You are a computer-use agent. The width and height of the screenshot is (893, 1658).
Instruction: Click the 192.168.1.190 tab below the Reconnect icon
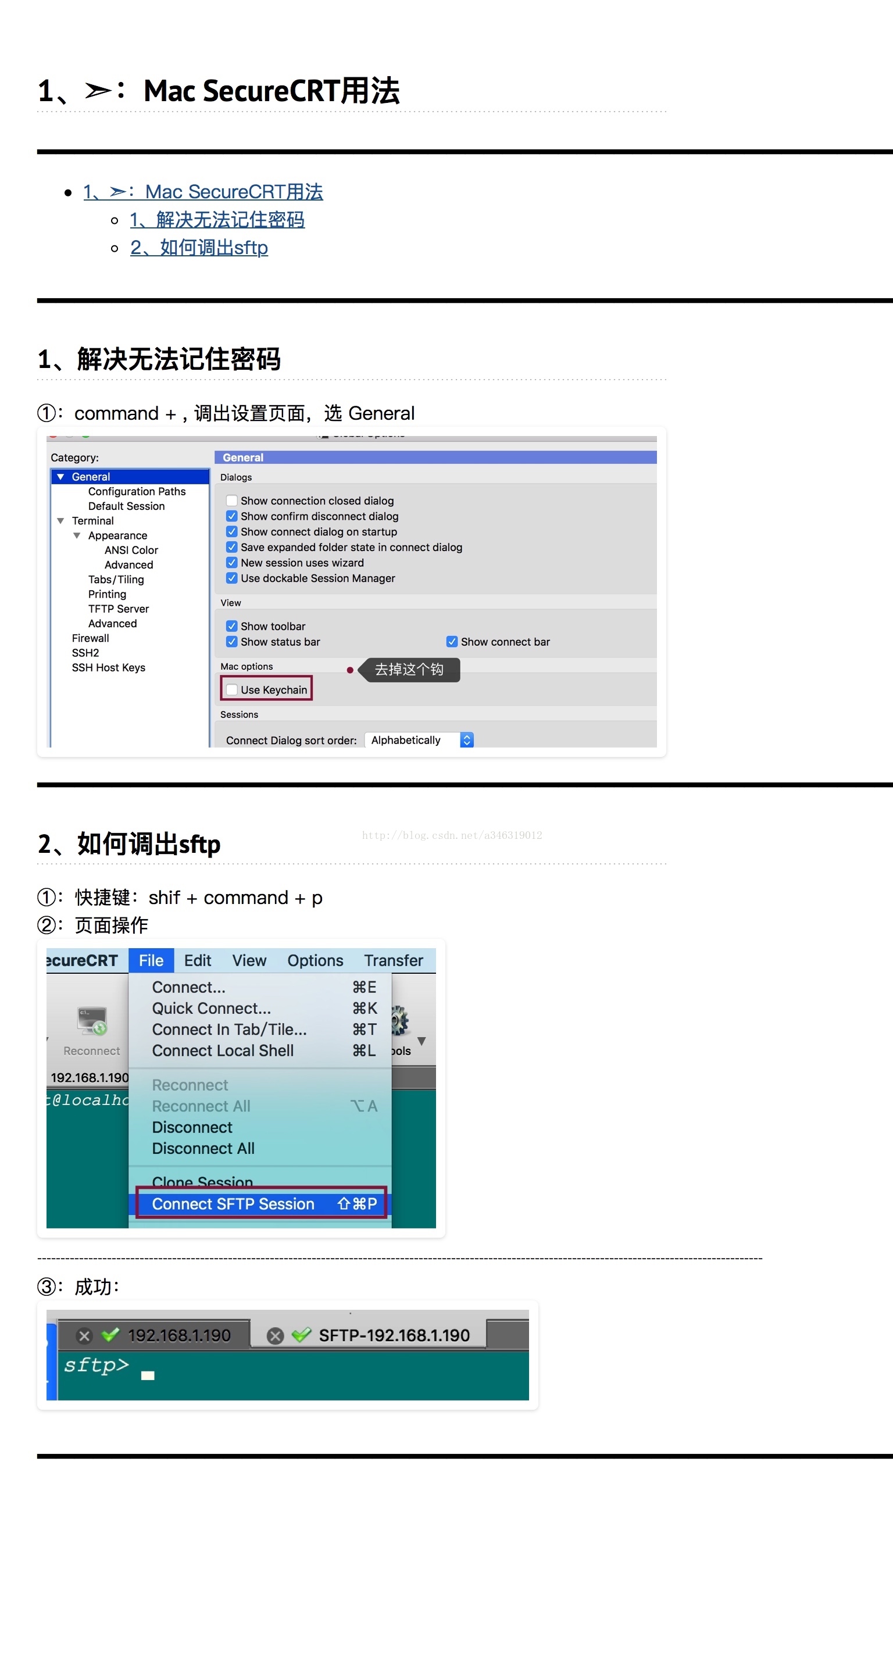90,1078
